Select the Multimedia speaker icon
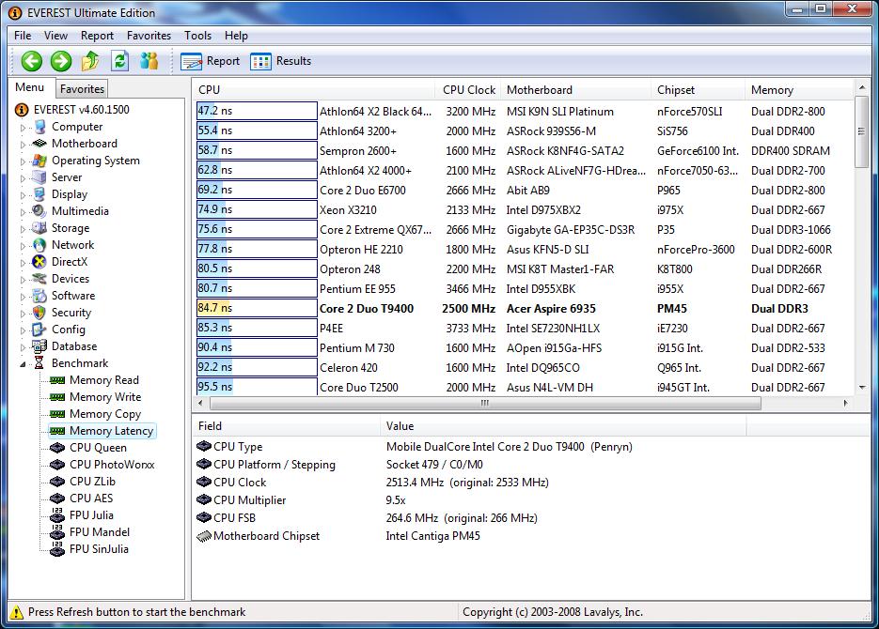This screenshot has height=629, width=879. [x=39, y=211]
